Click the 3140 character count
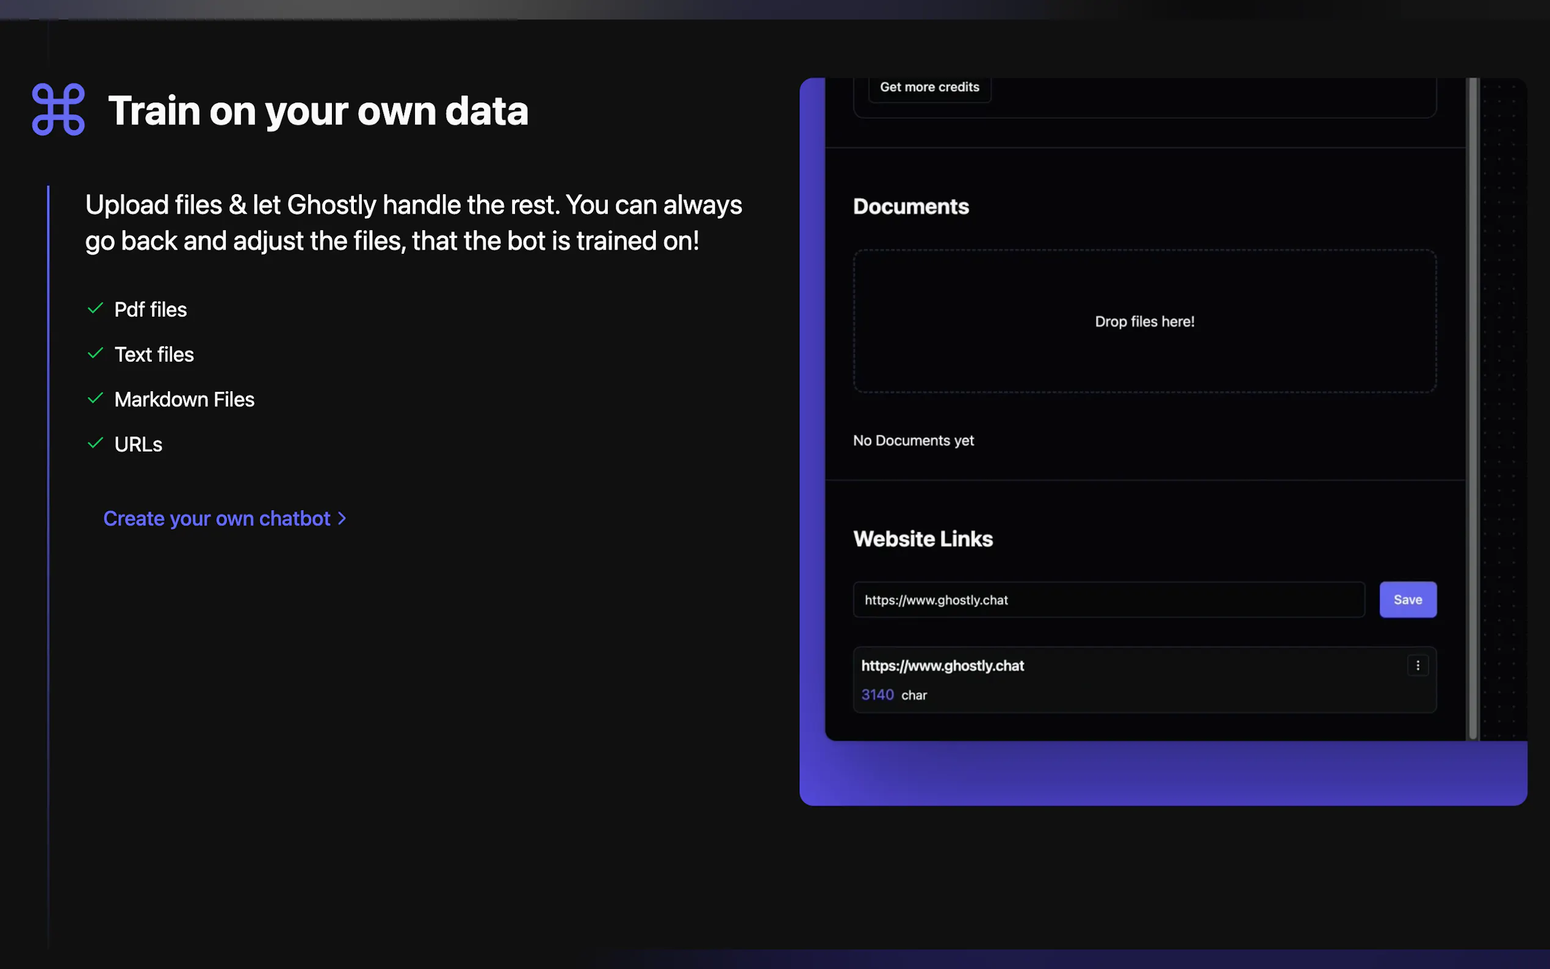Viewport: 1550px width, 969px height. click(877, 694)
